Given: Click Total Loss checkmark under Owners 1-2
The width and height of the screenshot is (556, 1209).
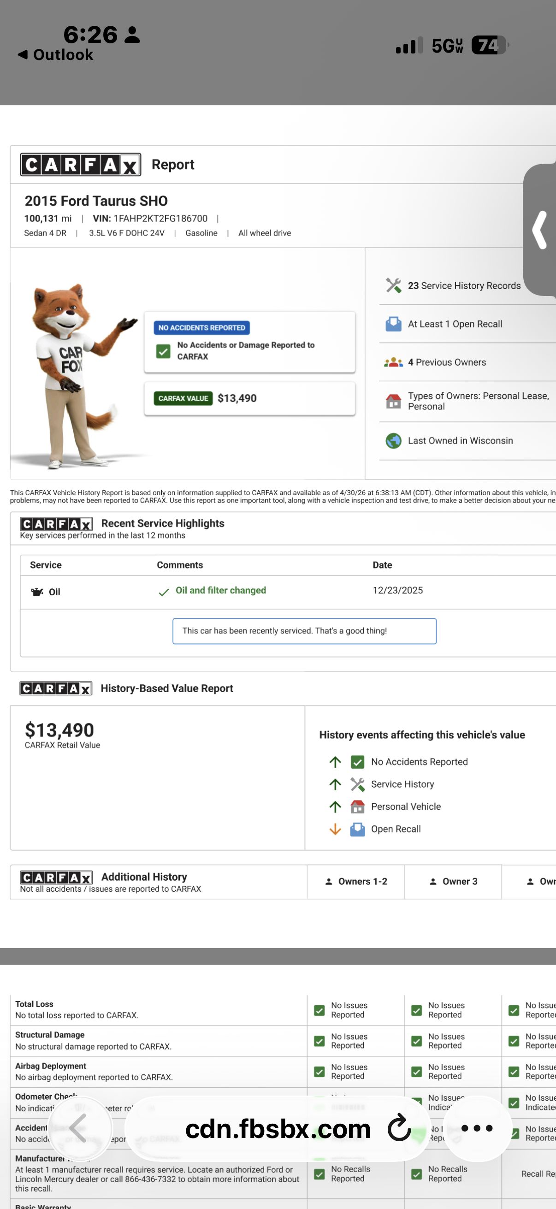Looking at the screenshot, I should pos(319,1010).
